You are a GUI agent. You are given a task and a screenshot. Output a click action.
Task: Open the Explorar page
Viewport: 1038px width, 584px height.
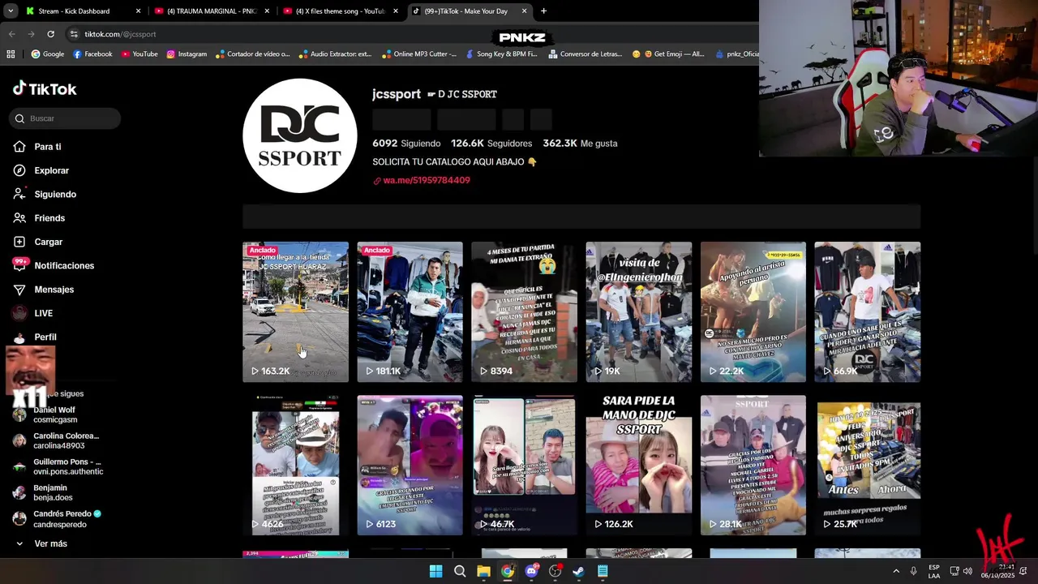pos(41,170)
